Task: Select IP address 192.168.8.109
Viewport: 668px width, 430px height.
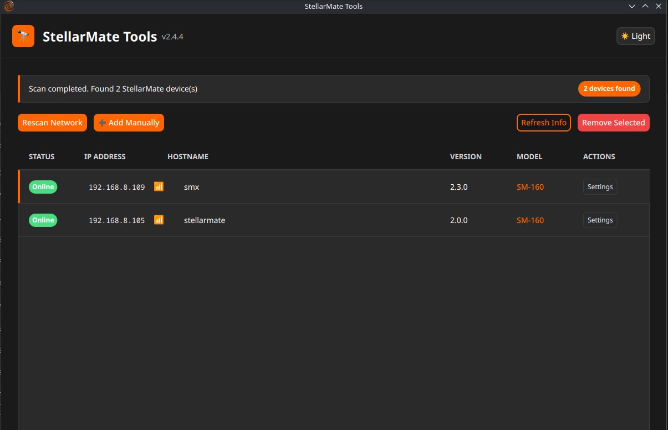Action: (116, 188)
